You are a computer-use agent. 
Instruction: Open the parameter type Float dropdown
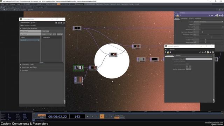click(x=47, y=34)
